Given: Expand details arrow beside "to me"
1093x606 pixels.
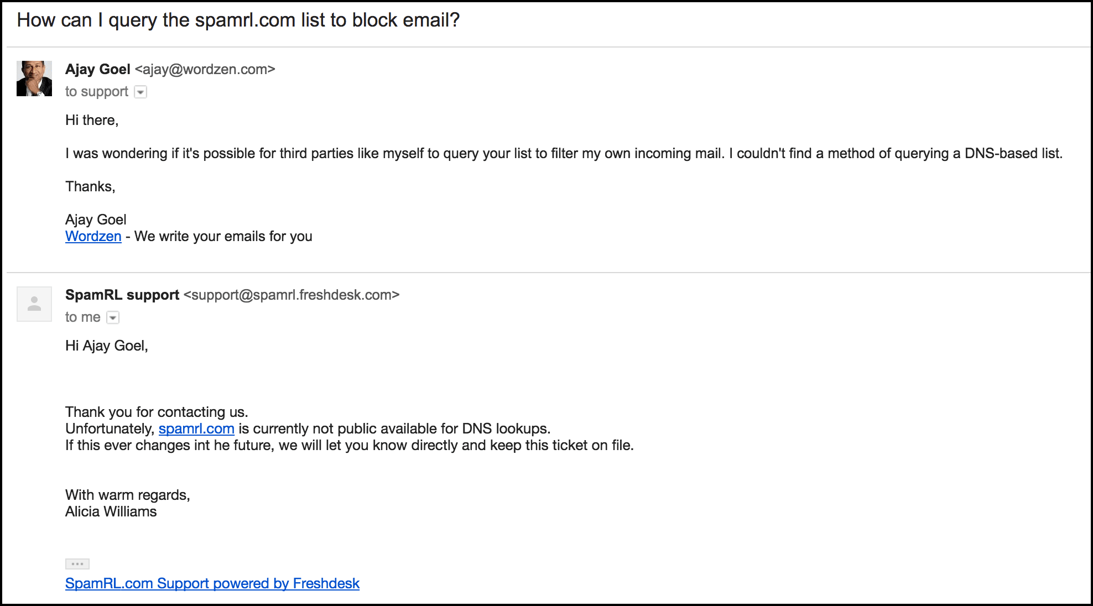Looking at the screenshot, I should (x=113, y=318).
